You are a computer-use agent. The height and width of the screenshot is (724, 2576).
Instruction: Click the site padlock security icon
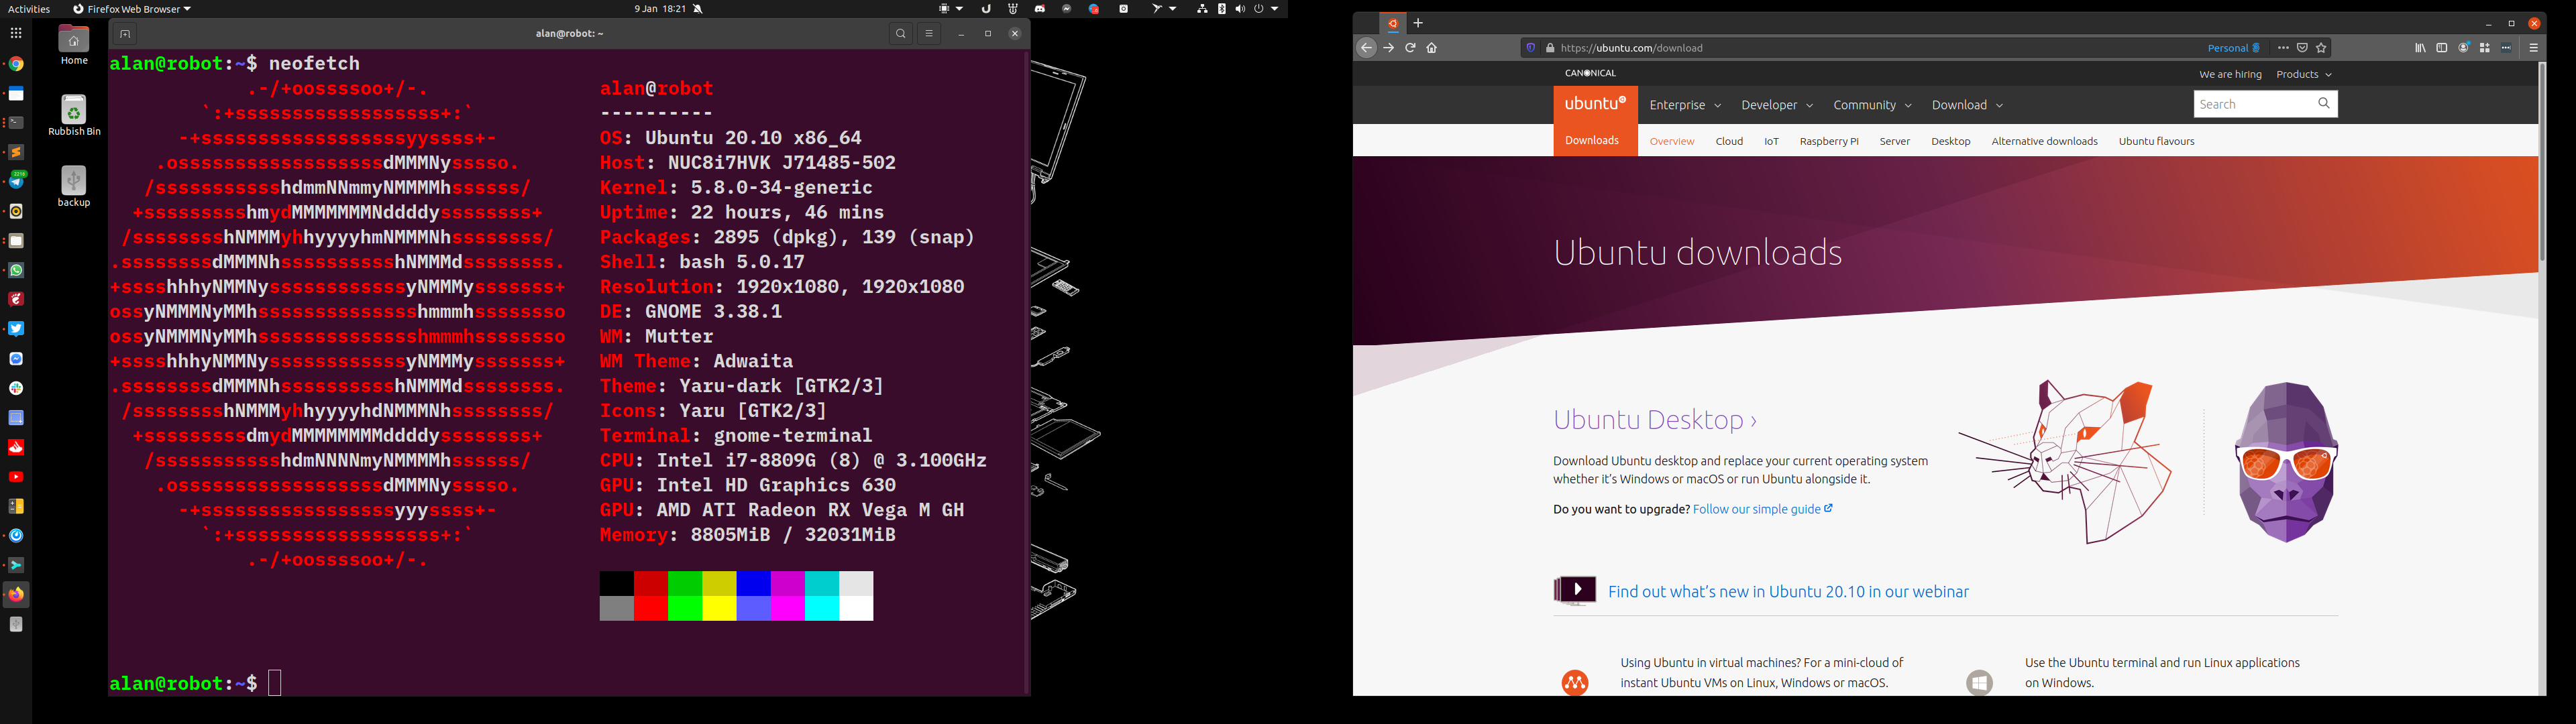pyautogui.click(x=1550, y=48)
